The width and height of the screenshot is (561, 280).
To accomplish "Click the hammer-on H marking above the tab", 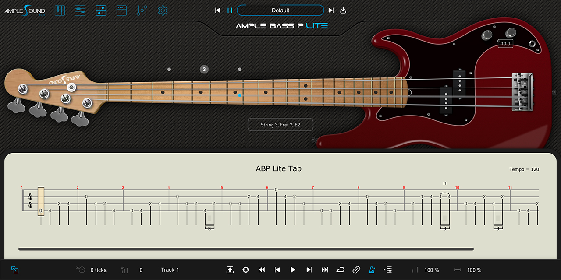I will (x=445, y=183).
